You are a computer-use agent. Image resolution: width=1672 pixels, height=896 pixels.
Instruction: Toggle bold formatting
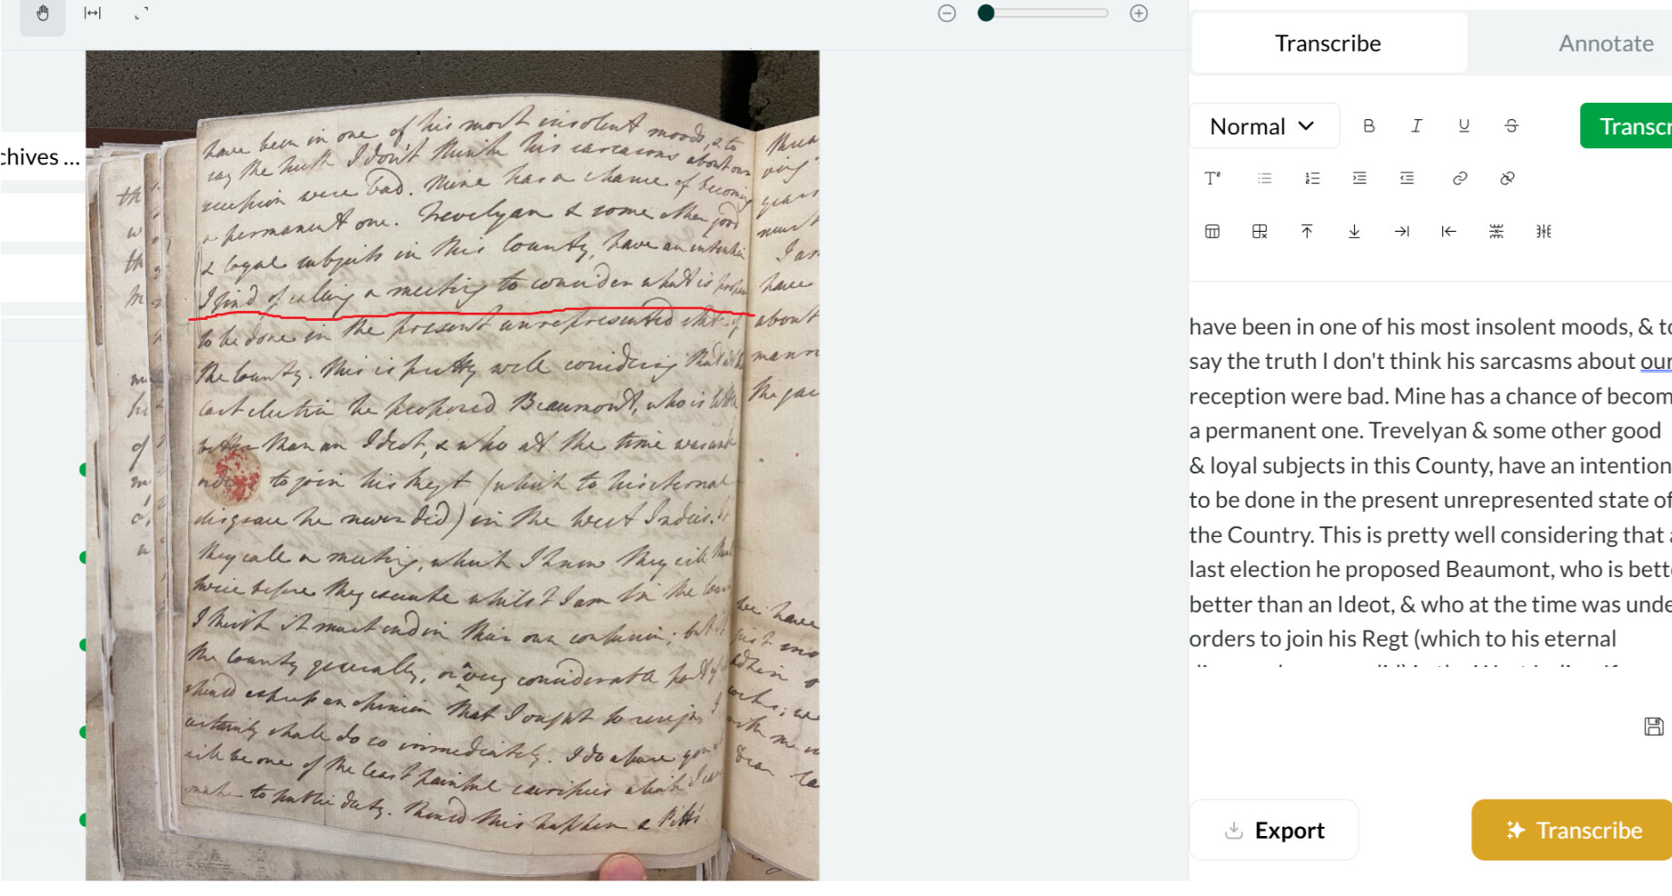coord(1368,126)
